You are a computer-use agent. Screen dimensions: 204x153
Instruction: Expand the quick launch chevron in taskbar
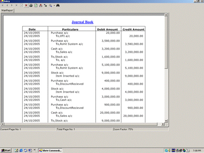point(35,150)
